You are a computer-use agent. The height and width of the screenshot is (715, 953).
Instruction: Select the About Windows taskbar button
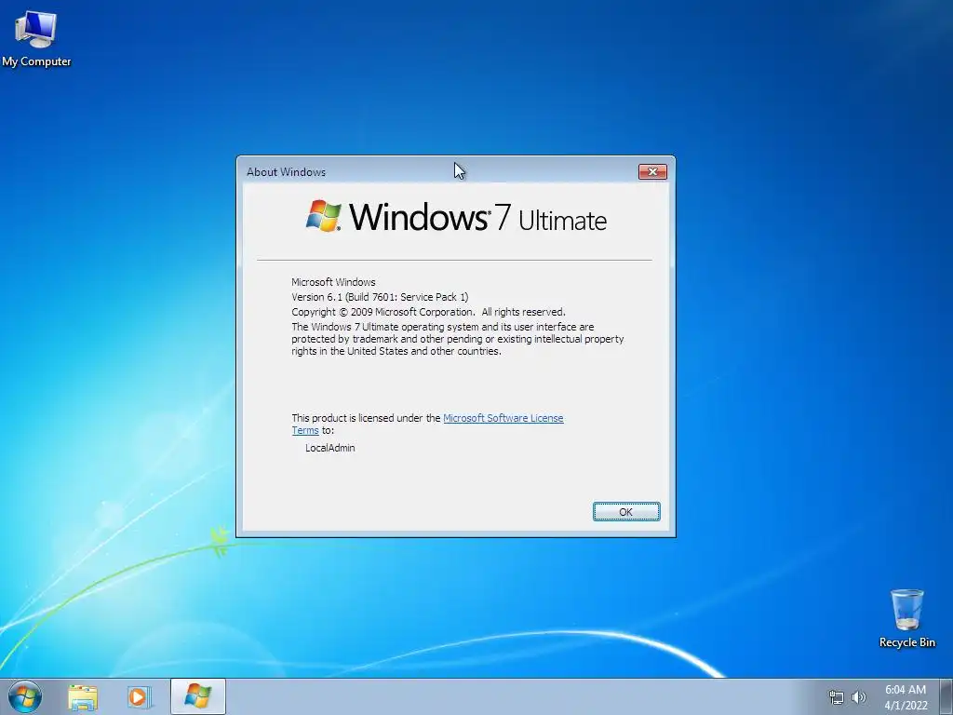198,696
